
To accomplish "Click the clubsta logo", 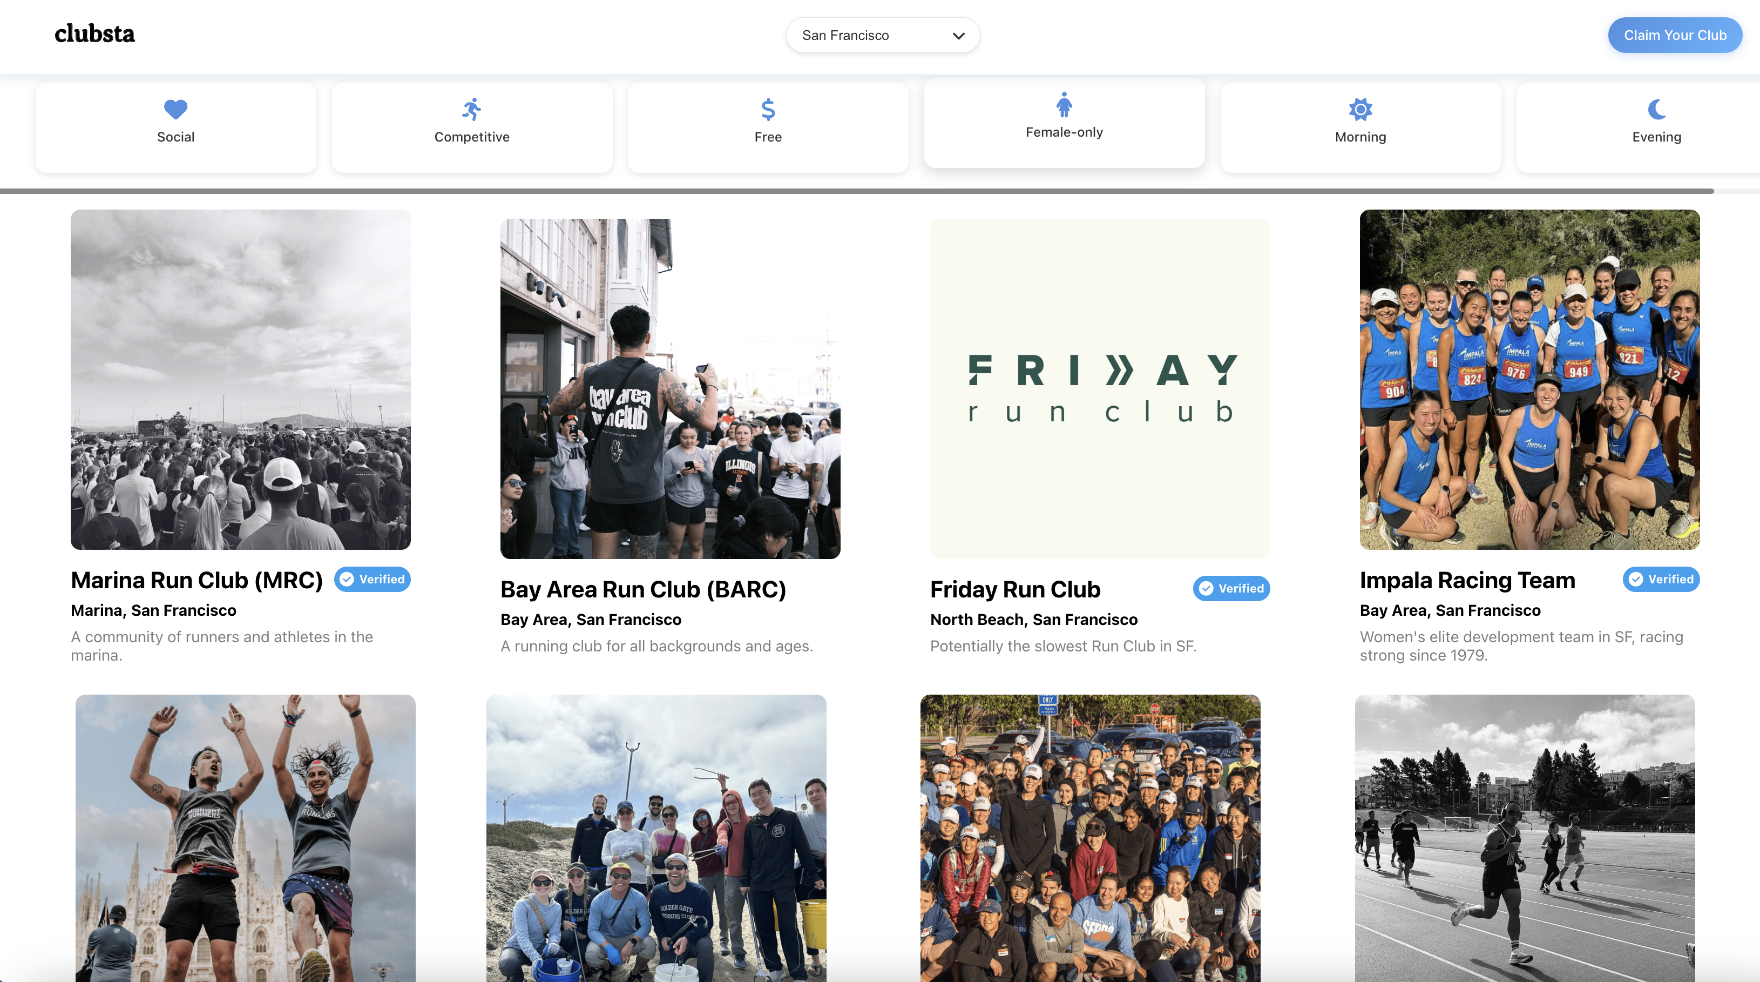I will (94, 33).
